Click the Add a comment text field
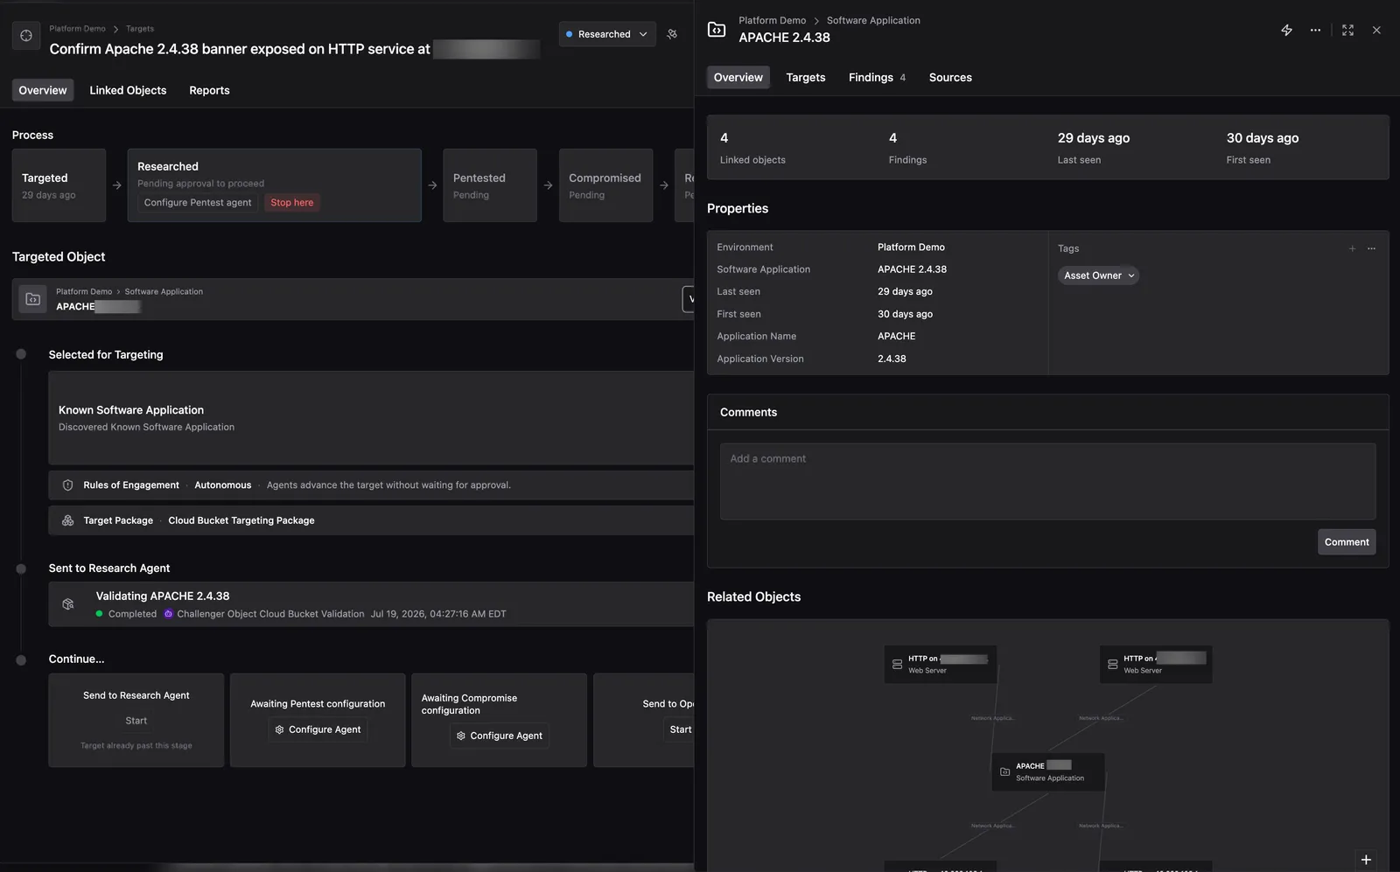This screenshot has height=872, width=1400. [1047, 481]
